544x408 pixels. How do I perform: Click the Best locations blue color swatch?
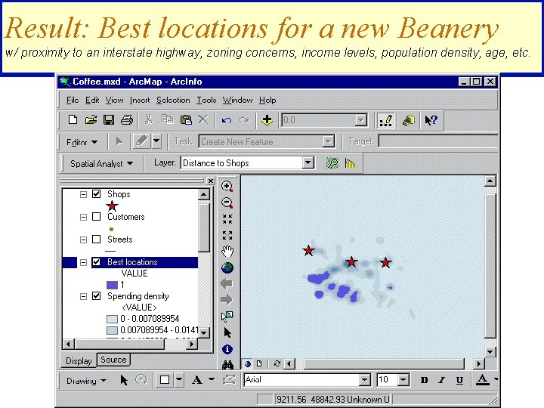pos(112,285)
